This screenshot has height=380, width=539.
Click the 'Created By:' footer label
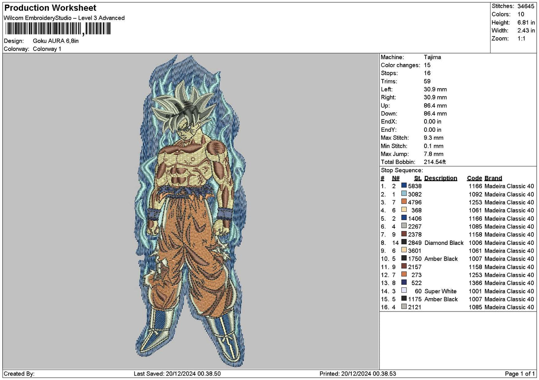[19, 374]
